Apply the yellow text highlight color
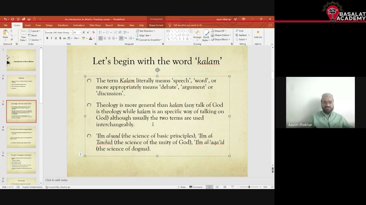Viewport: 366px width, 205px height. [x=83, y=38]
